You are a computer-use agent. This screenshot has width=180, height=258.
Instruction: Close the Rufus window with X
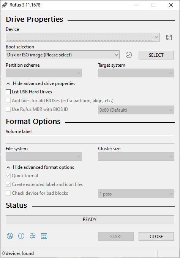171,5
